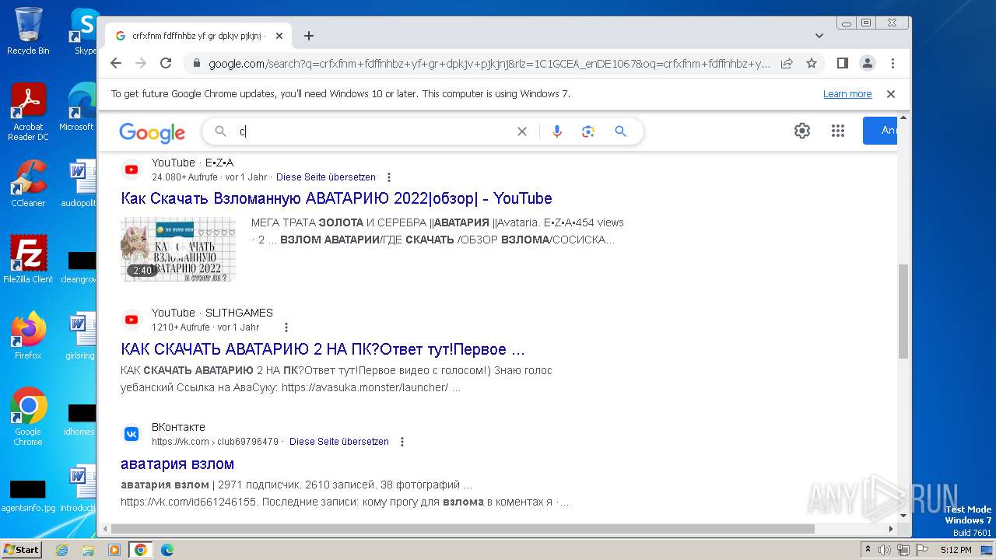Select the agentsinfo.jpg desktop file
996x560 pixels.
click(28, 495)
